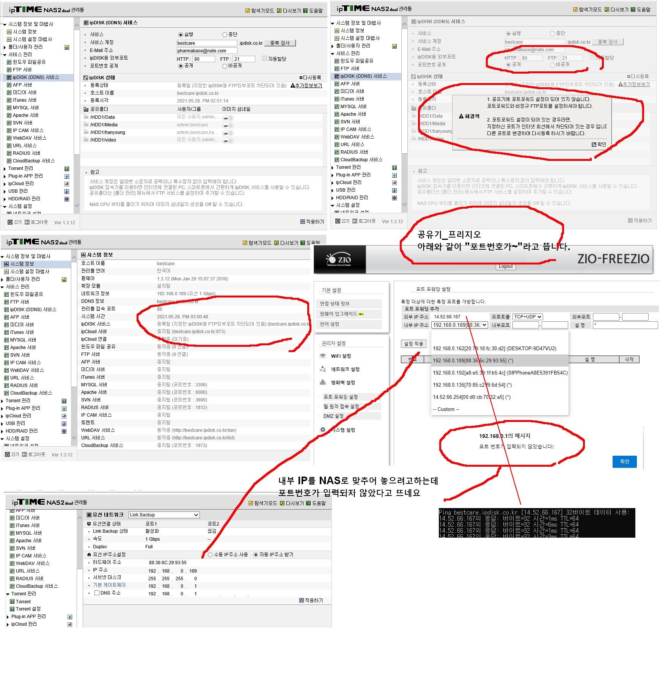
Task: Click HDD/RAID 관리 disk icon in top-left window
Action: pos(67,199)
